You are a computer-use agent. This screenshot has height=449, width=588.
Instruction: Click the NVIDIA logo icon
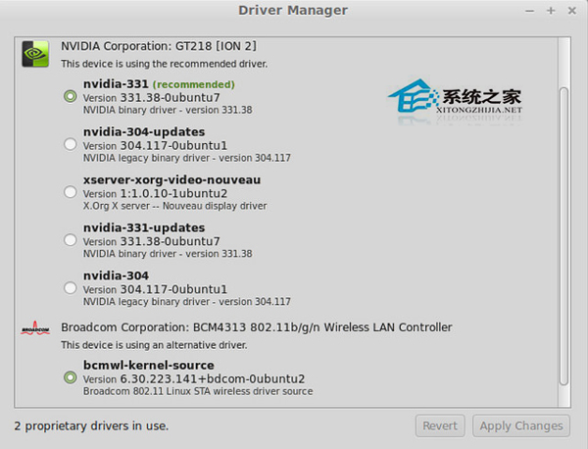[x=35, y=54]
